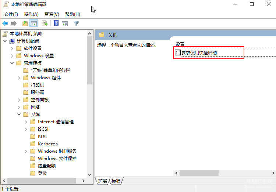
Task: Open the 操作(A) menu
Action: tap(31, 14)
